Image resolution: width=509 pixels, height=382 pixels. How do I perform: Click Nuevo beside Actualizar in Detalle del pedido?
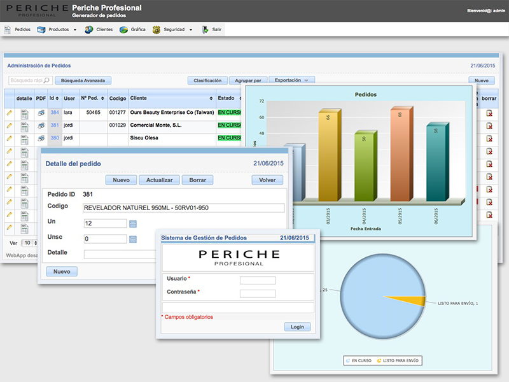point(121,180)
